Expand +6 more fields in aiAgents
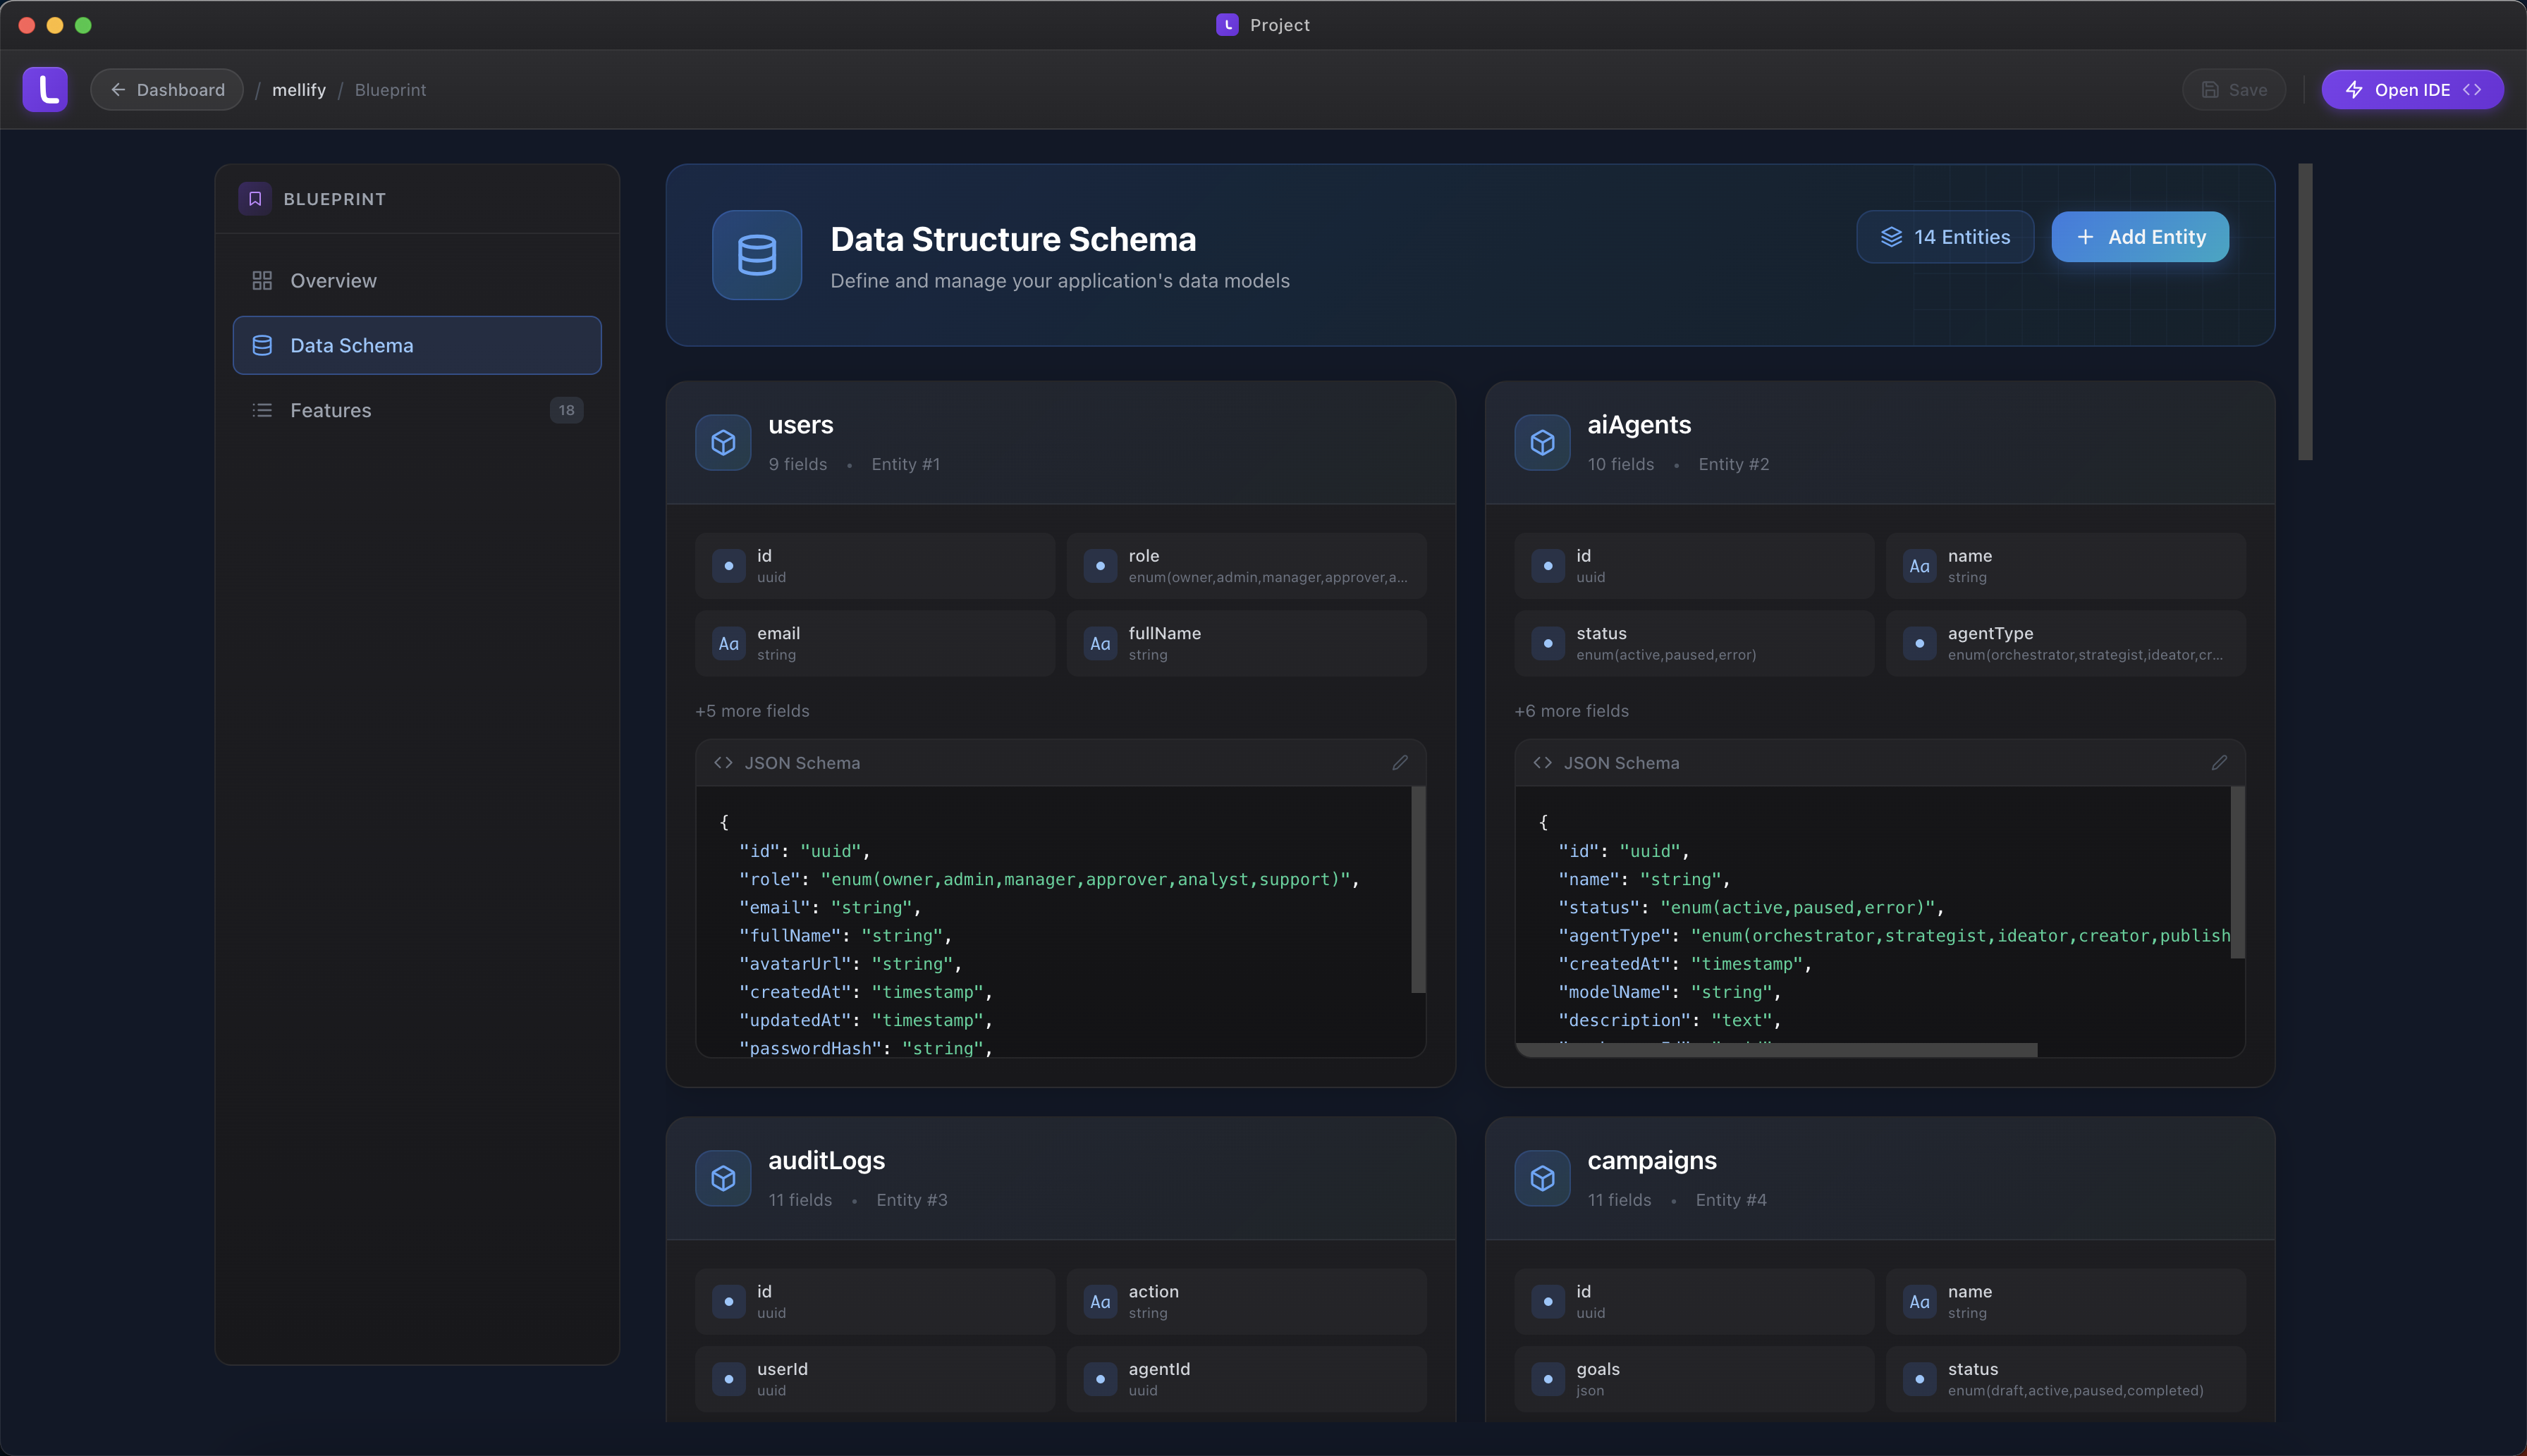This screenshot has width=2527, height=1456. pyautogui.click(x=1572, y=711)
